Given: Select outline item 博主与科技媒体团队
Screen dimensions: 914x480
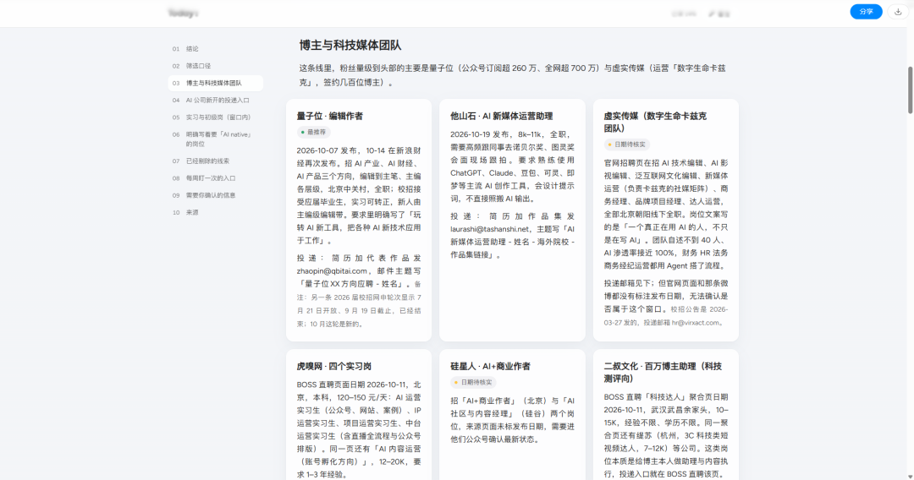Looking at the screenshot, I should [x=215, y=83].
